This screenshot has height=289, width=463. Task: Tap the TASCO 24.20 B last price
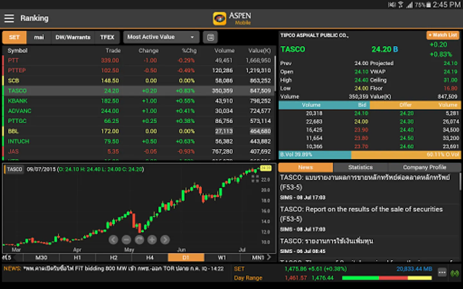point(385,49)
